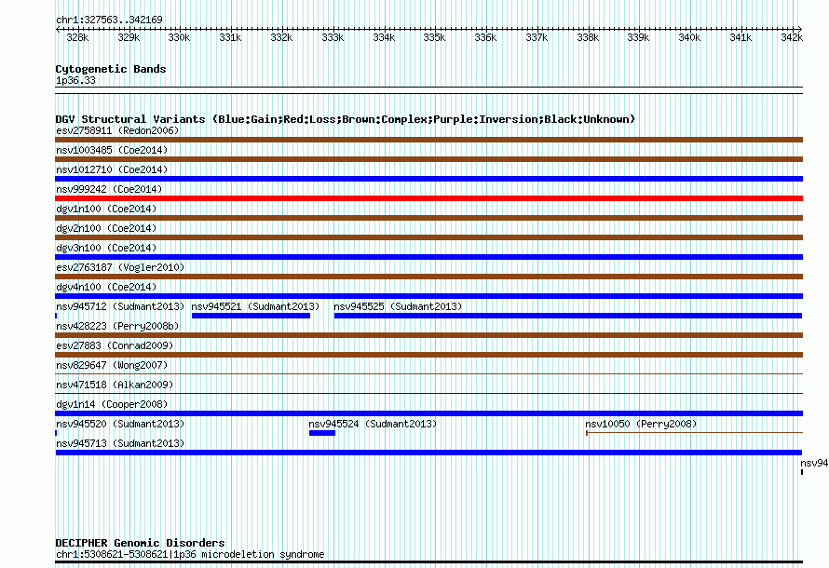Click esv27883 (Conrad2009) variant label

(115, 345)
